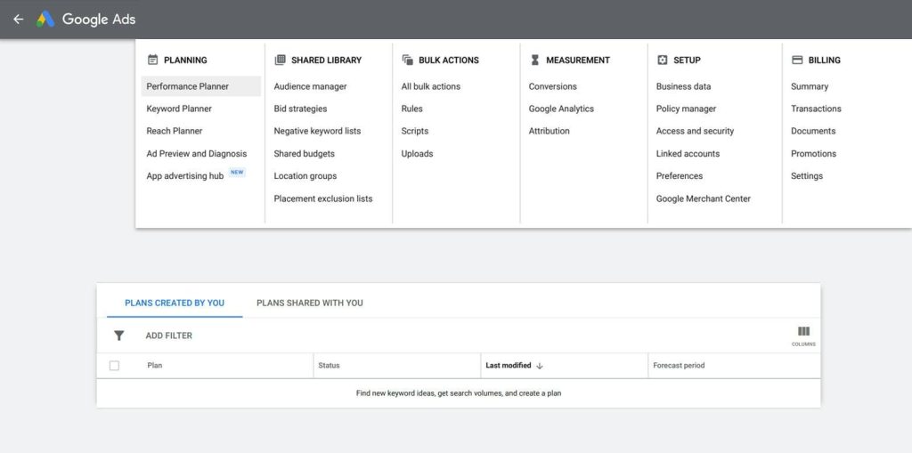Open the Columns selector icon
Image resolution: width=912 pixels, height=453 pixels.
(x=803, y=331)
